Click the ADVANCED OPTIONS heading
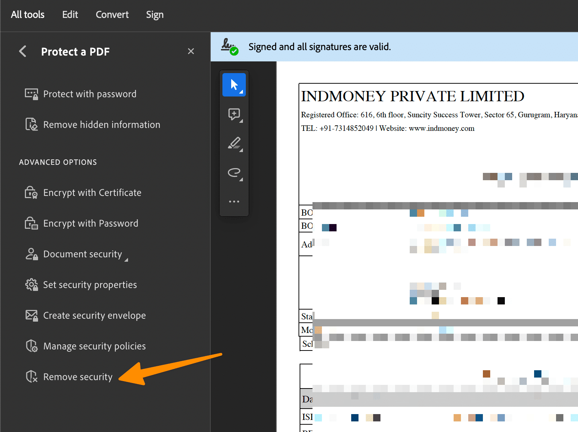 pos(58,162)
